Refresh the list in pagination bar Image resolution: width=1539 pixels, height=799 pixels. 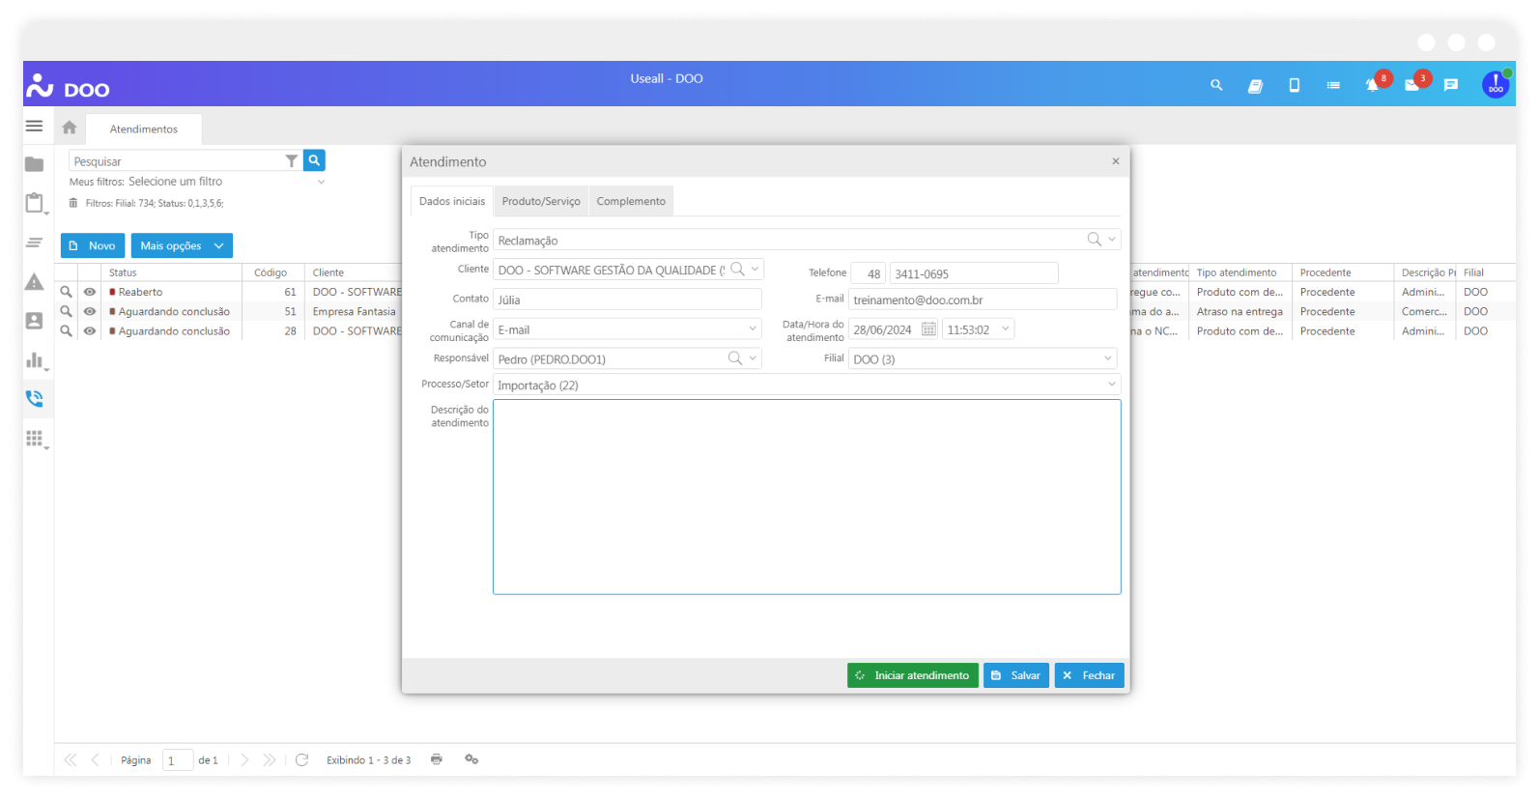coord(301,759)
